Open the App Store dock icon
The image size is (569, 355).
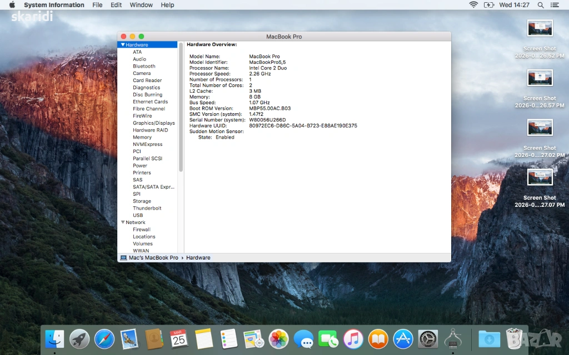403,338
